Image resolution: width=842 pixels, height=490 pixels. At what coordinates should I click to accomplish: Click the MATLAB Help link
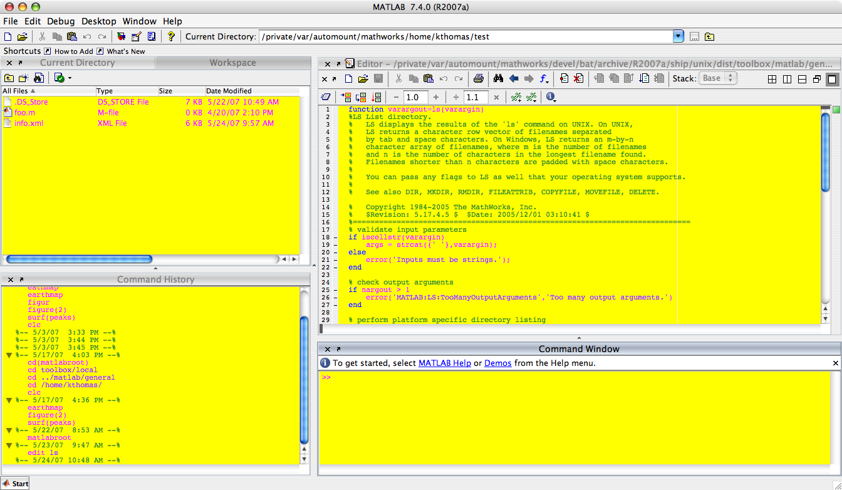pyautogui.click(x=444, y=363)
